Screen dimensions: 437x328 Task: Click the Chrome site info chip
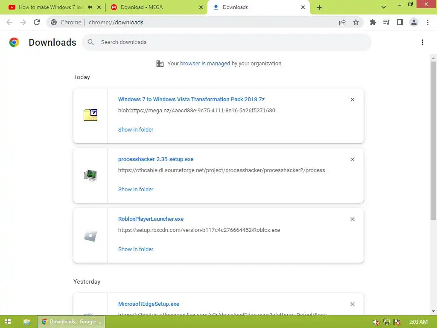66,22
